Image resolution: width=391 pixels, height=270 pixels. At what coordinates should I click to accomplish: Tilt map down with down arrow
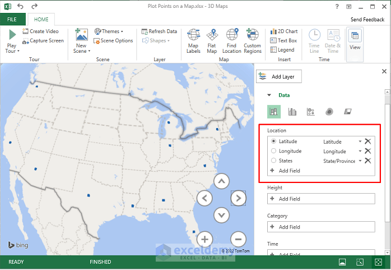[x=221, y=215]
